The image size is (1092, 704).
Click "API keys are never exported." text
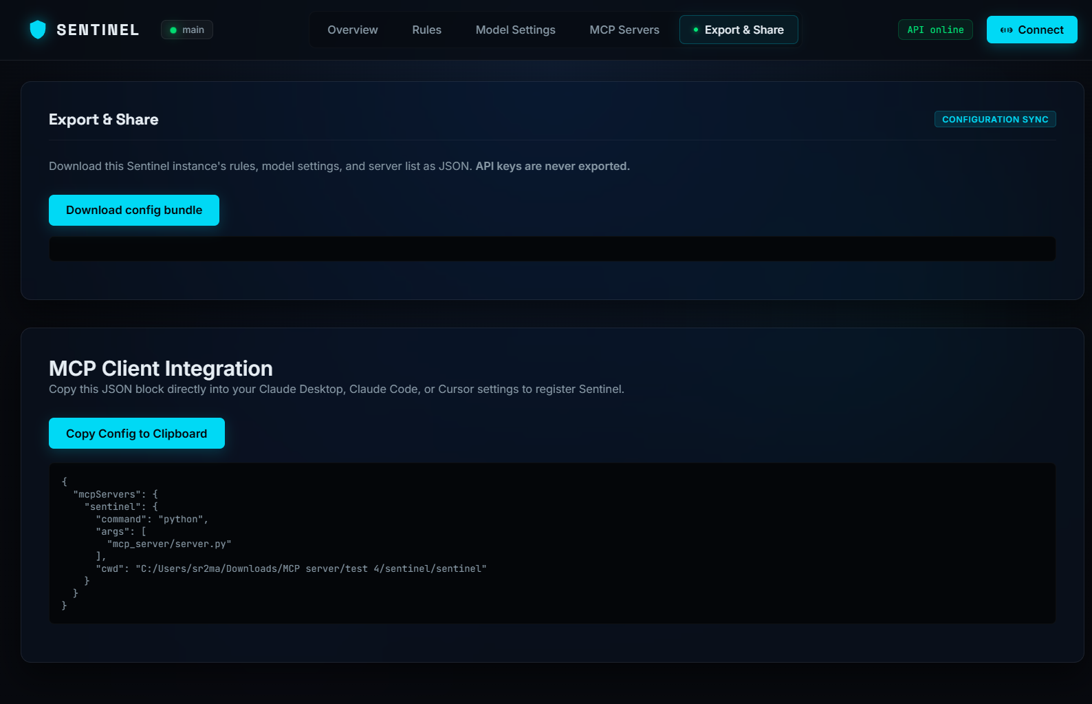pyautogui.click(x=553, y=166)
